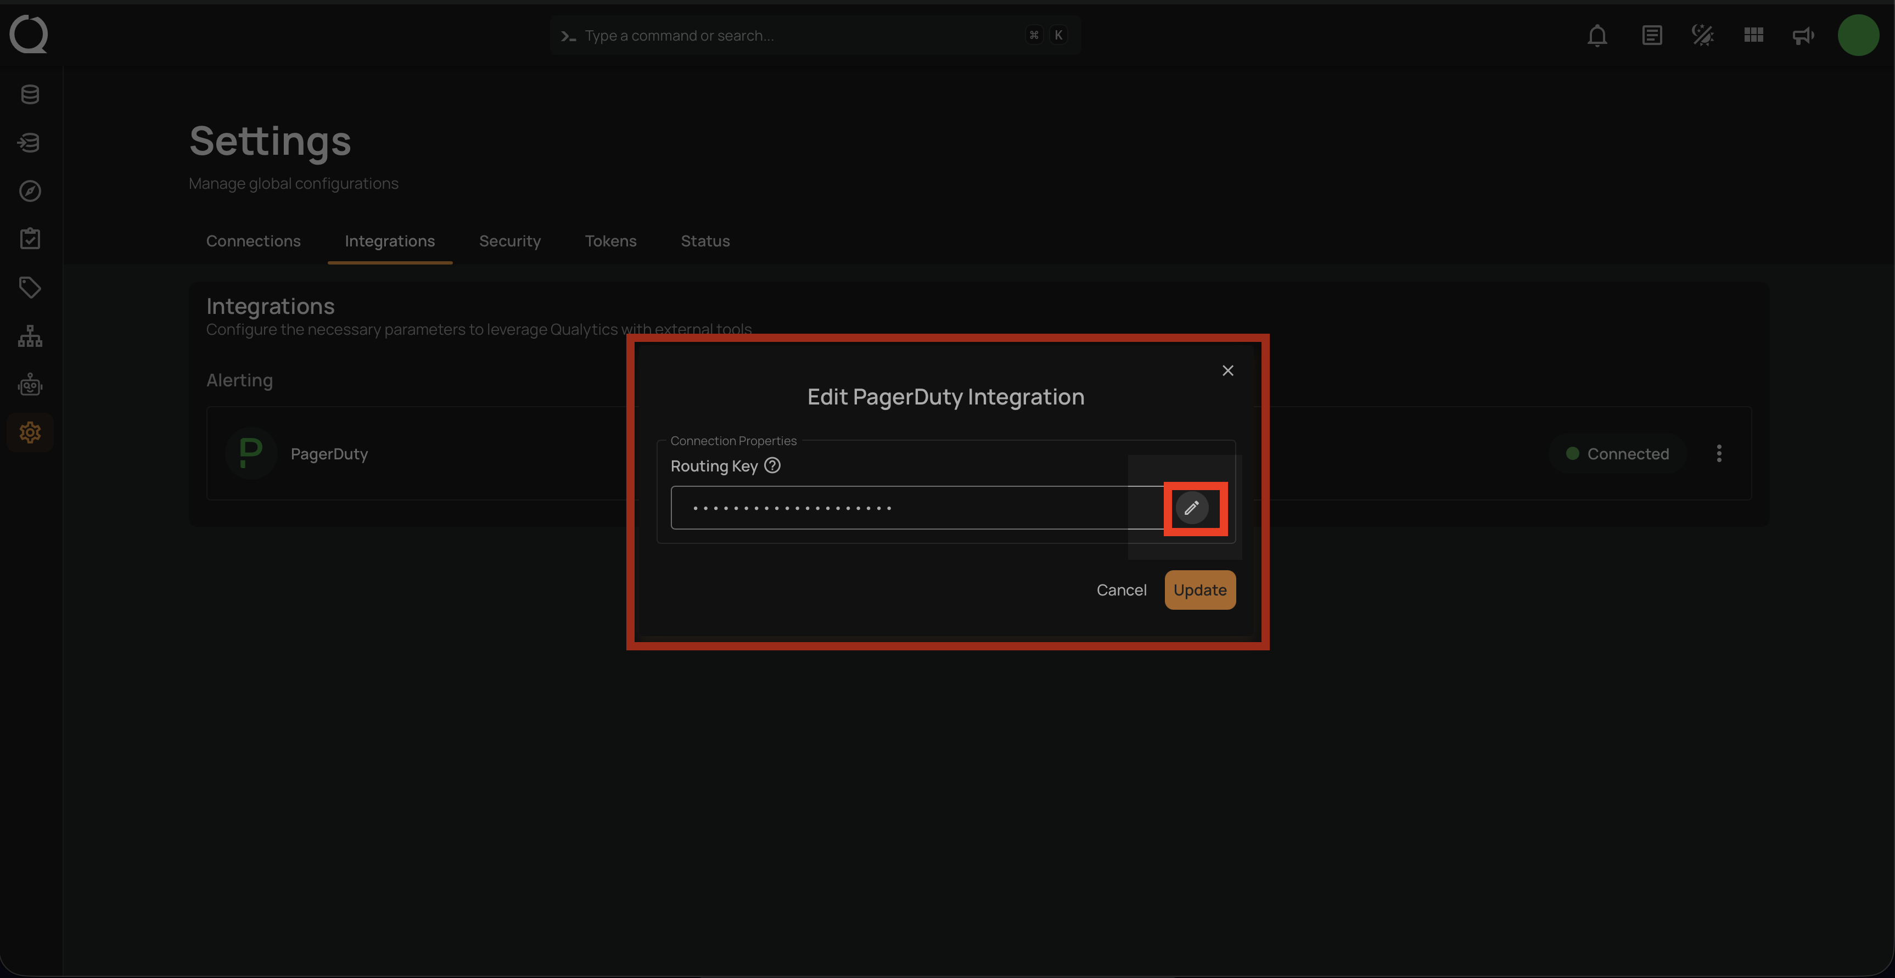Click the Update button

(x=1199, y=589)
